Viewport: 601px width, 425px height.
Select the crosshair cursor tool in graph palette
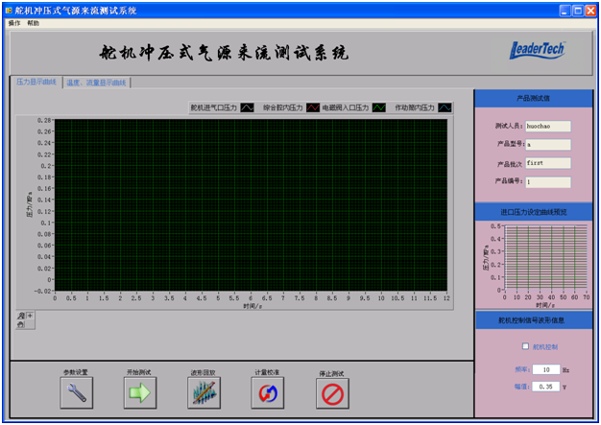pyautogui.click(x=30, y=315)
